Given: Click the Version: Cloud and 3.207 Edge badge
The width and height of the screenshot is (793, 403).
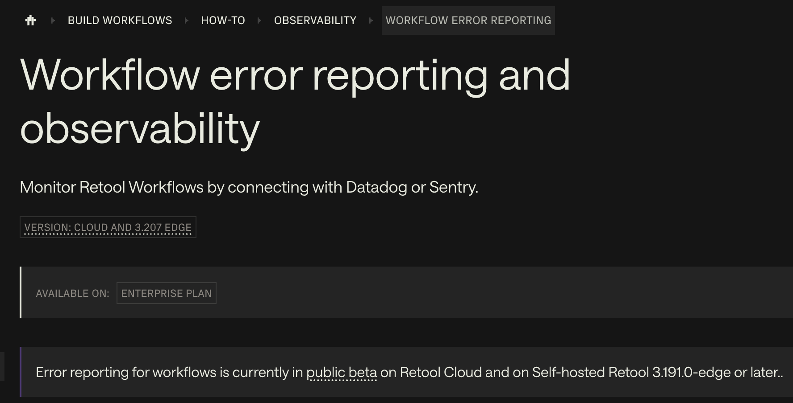Looking at the screenshot, I should pos(108,227).
